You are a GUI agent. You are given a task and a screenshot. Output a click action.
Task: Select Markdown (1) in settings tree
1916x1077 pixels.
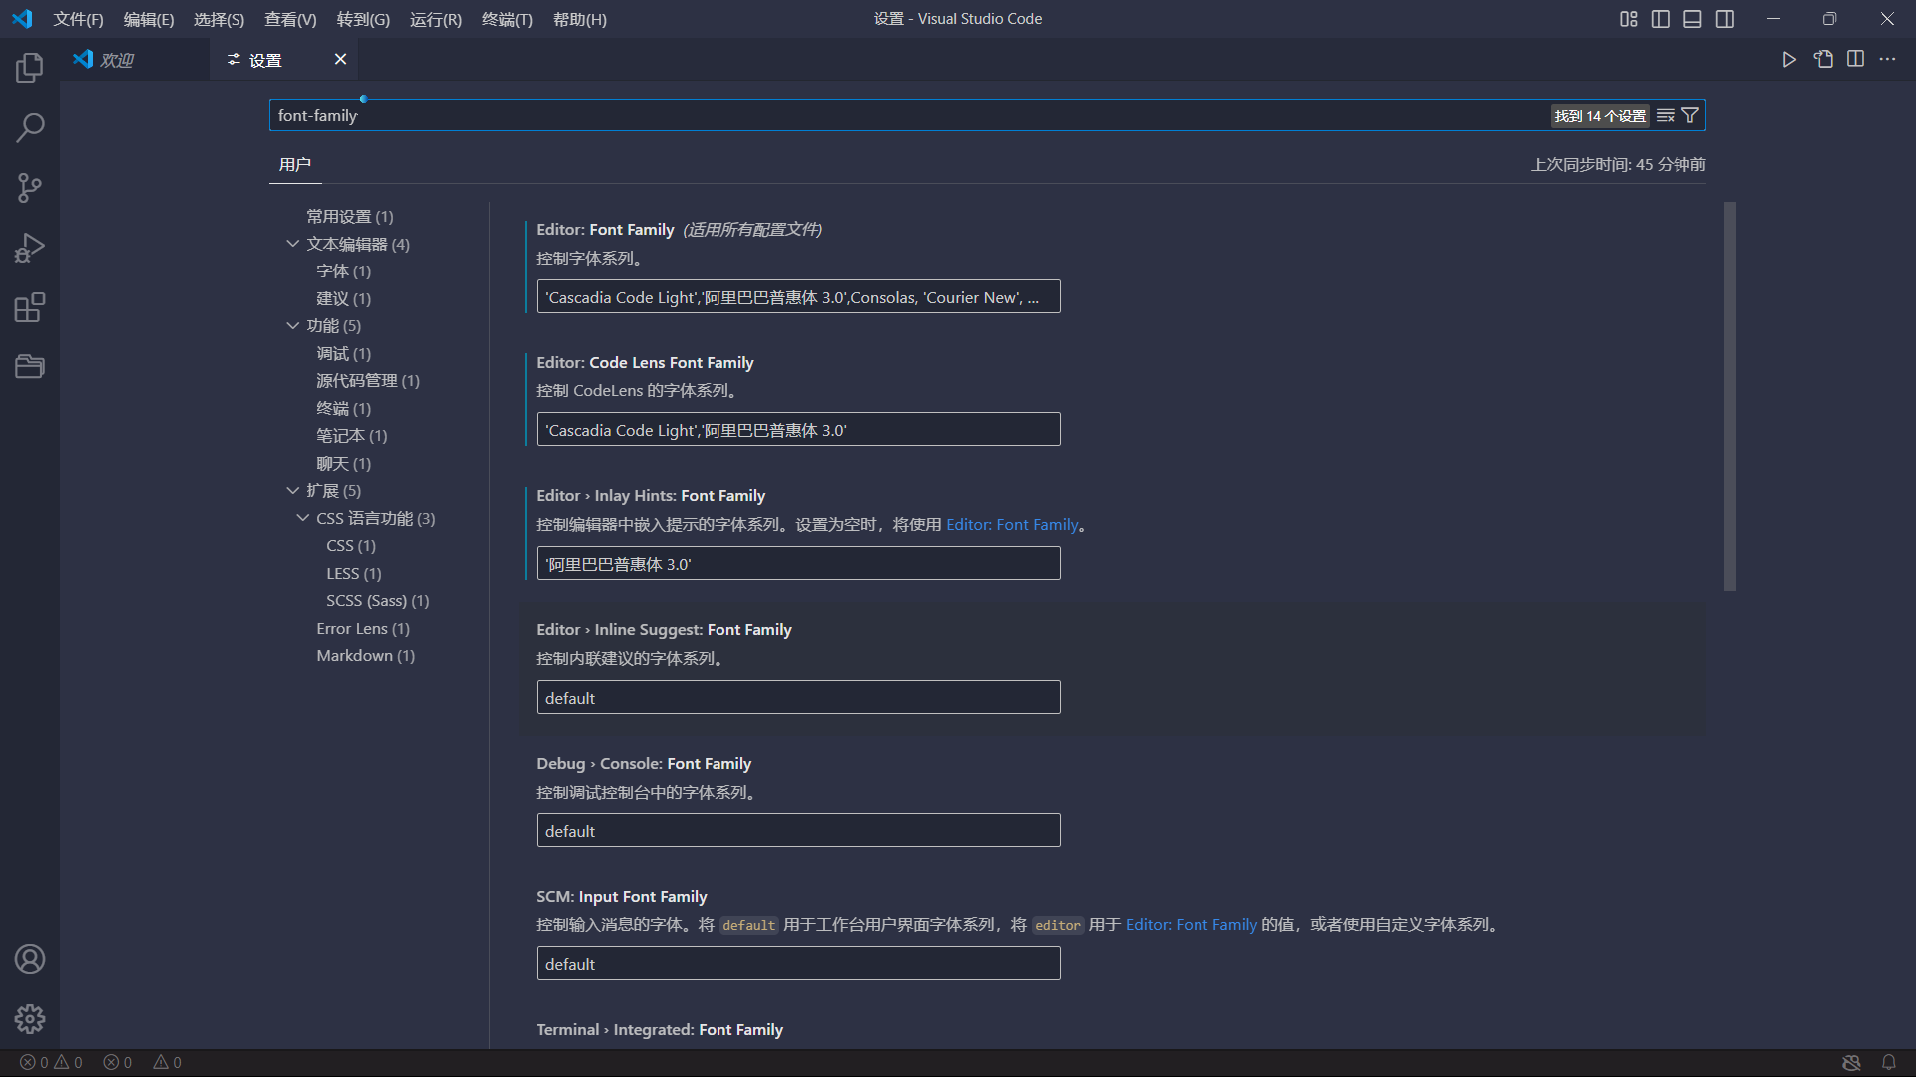click(366, 656)
